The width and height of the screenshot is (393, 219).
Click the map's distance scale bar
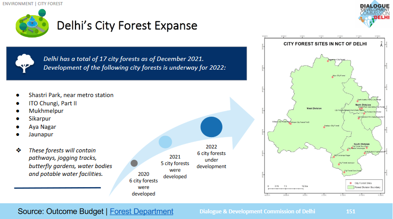tap(287, 187)
